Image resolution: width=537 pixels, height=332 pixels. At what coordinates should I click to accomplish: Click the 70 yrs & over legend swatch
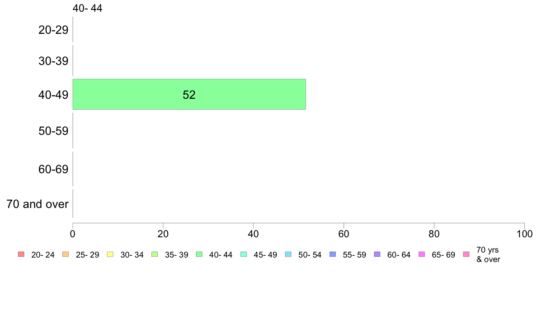[466, 254]
